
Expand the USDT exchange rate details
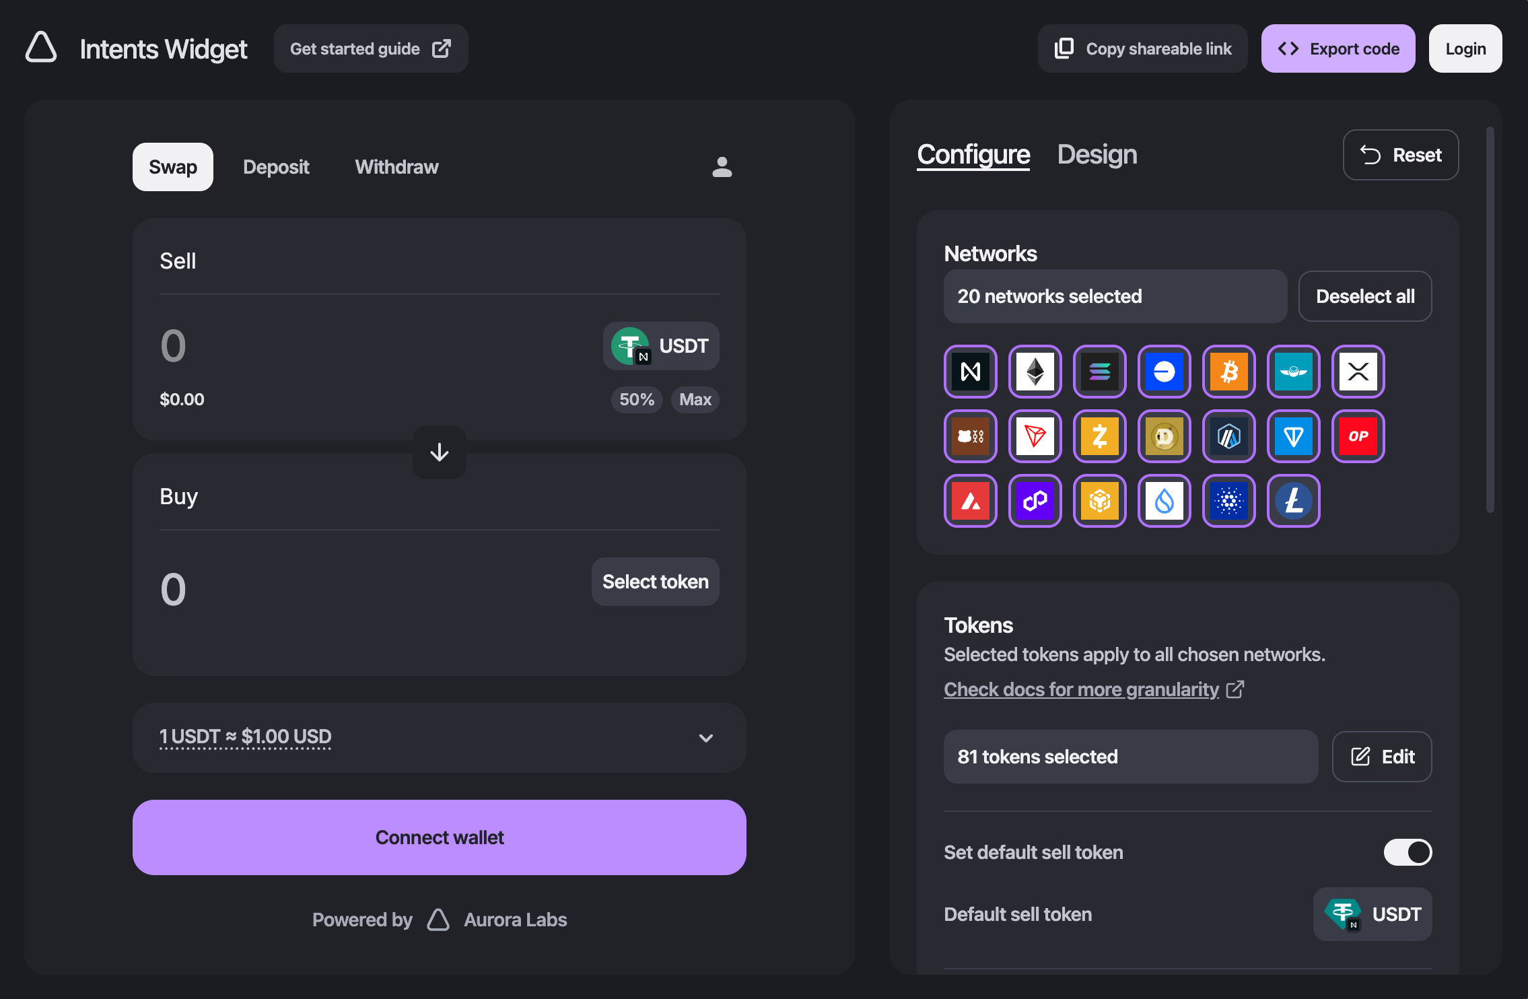pyautogui.click(x=705, y=738)
